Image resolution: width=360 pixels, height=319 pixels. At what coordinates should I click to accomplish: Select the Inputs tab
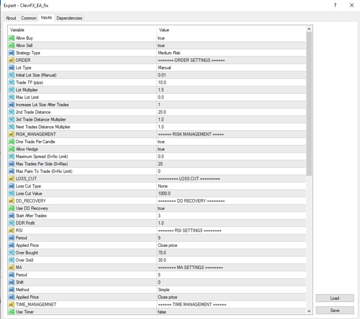tap(46, 17)
